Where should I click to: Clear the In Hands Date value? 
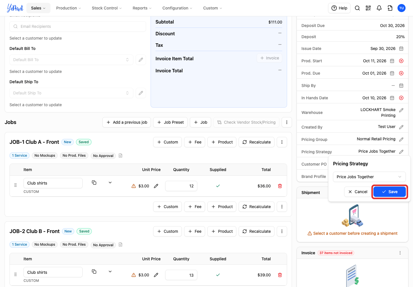pos(401,98)
